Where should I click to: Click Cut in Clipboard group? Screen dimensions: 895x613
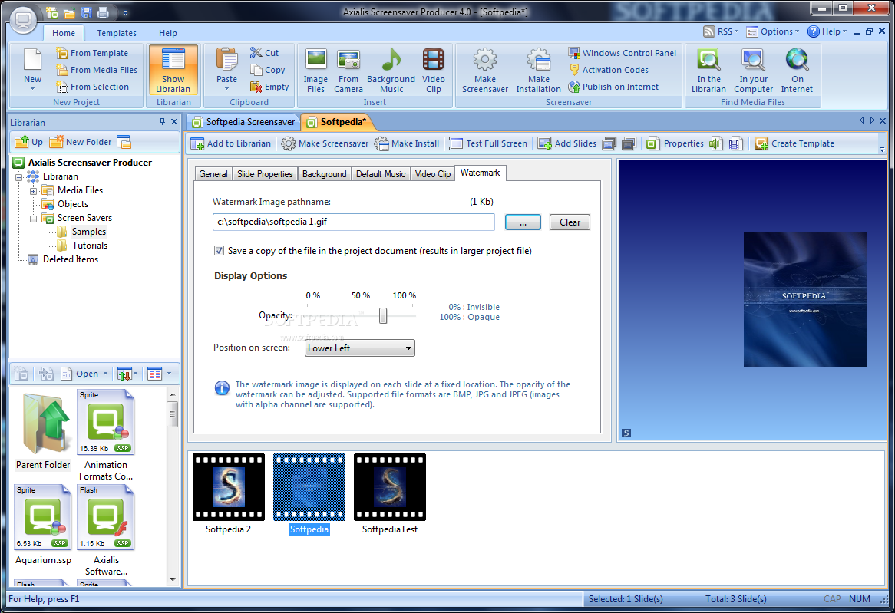click(x=264, y=53)
